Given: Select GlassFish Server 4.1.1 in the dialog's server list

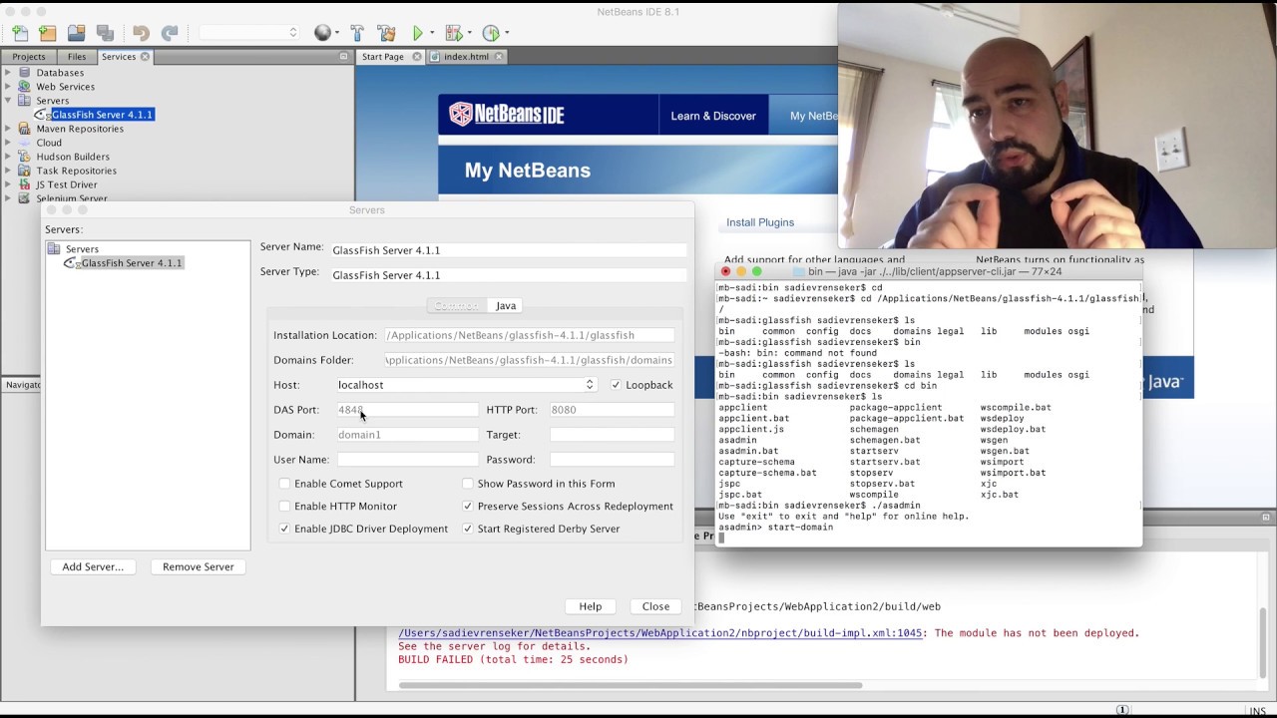Looking at the screenshot, I should point(131,263).
